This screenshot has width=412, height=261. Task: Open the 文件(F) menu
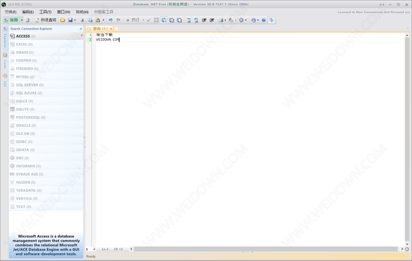(10, 12)
